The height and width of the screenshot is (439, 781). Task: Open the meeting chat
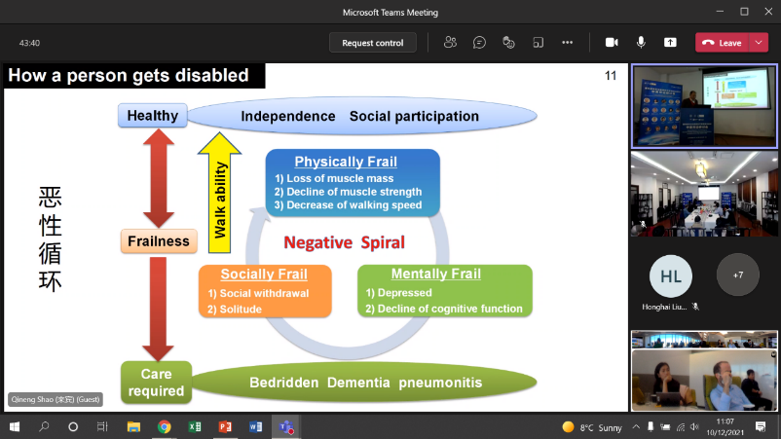pos(479,43)
